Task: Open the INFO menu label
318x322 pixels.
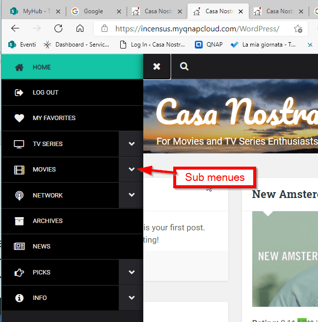Action: 40,298
